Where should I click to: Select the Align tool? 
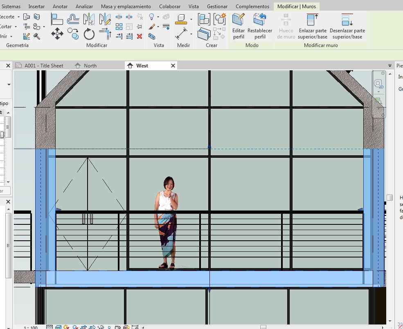[57, 19]
